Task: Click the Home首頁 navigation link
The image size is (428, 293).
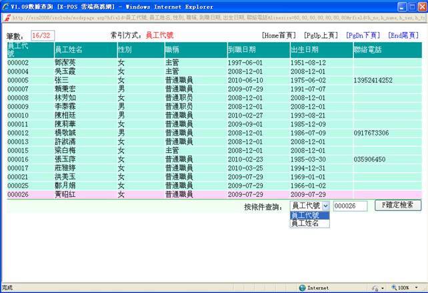Action: point(279,34)
